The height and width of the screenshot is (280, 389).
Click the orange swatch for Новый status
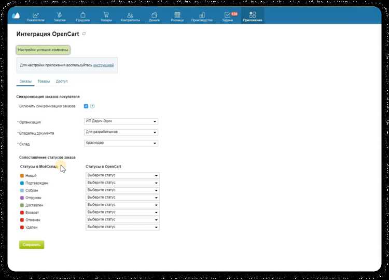coord(22,176)
